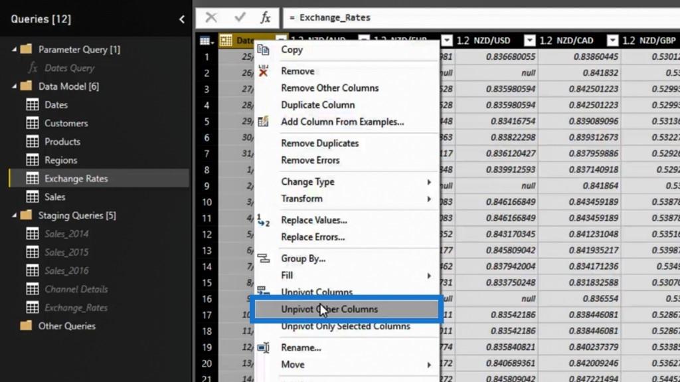The image size is (680, 382).
Task: Click the Regions table icon
Action: [33, 160]
